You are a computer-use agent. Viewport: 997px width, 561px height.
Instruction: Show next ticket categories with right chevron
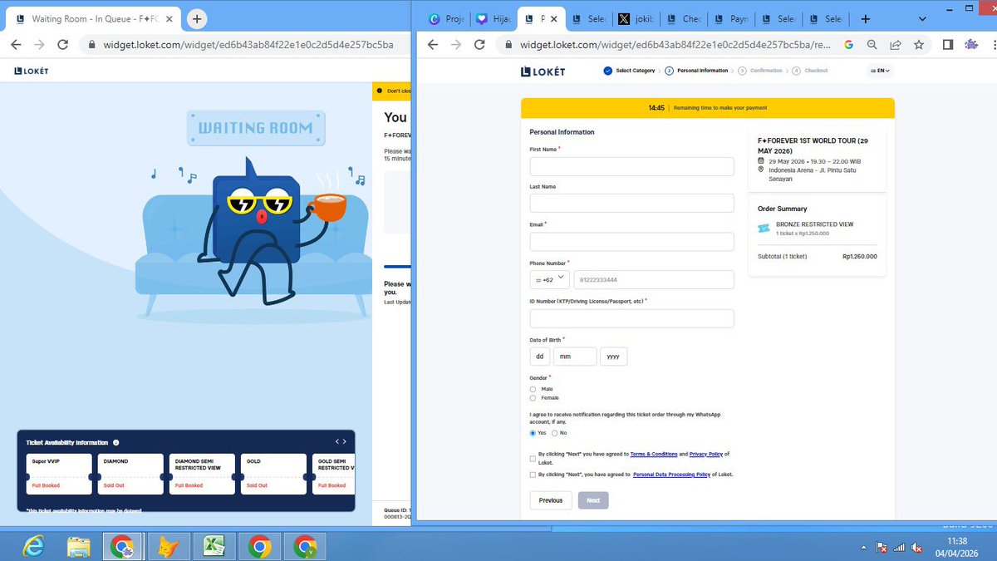click(x=345, y=441)
